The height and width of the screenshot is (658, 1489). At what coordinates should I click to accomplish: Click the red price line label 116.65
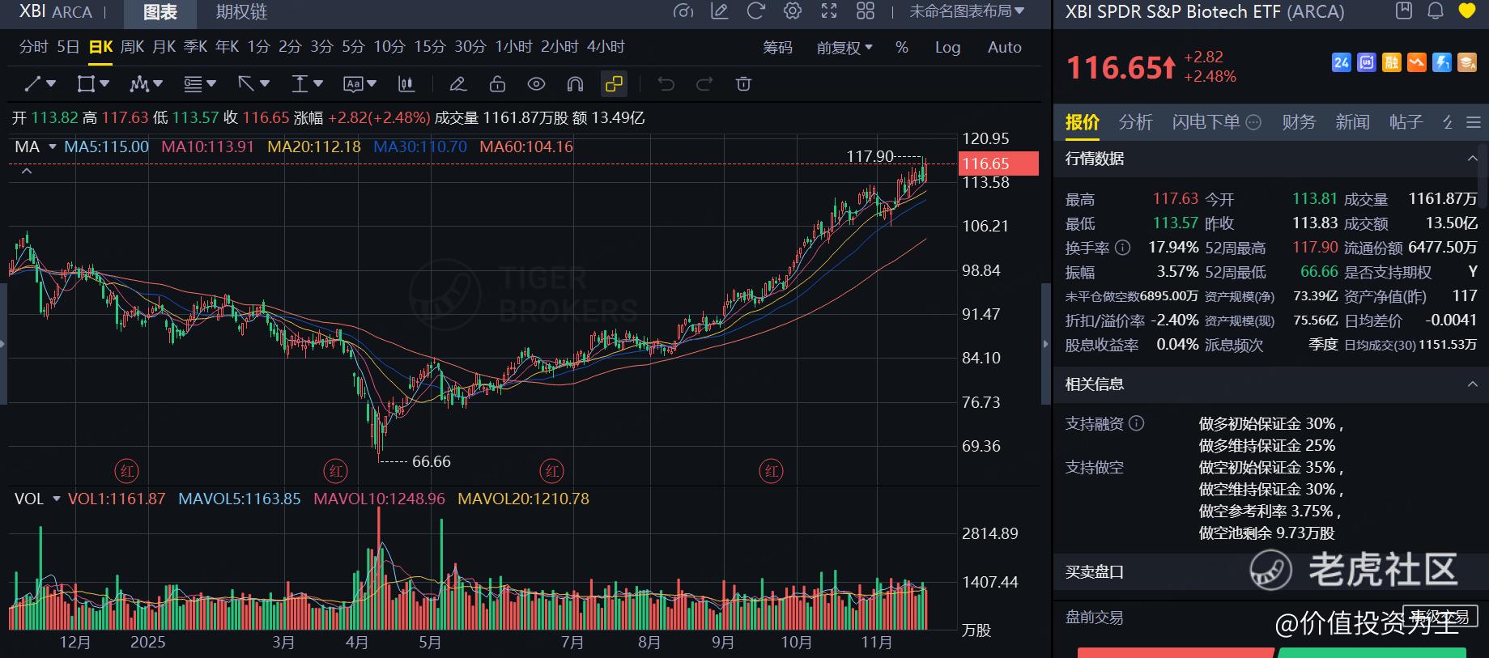(x=998, y=163)
